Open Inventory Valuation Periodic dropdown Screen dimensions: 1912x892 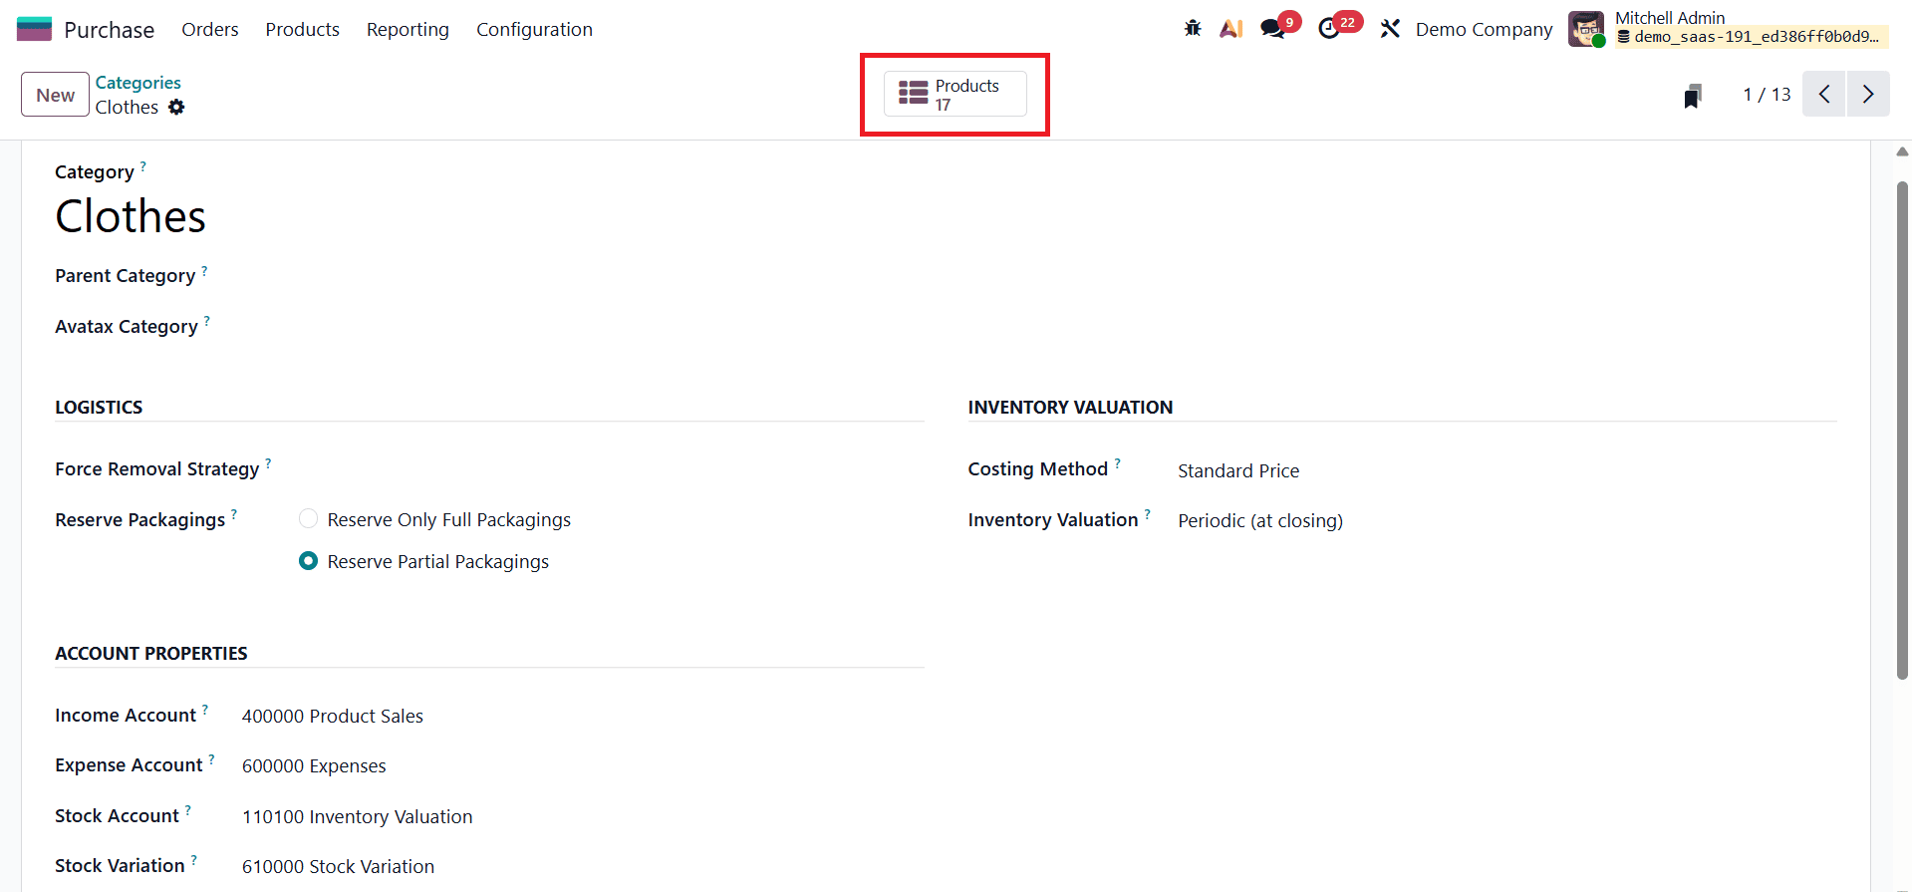[1259, 520]
